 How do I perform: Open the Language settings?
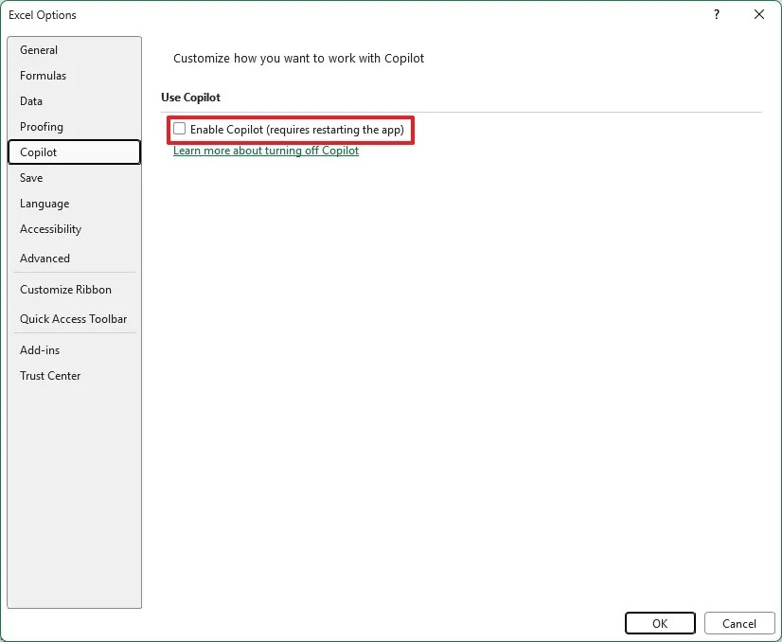pyautogui.click(x=74, y=204)
